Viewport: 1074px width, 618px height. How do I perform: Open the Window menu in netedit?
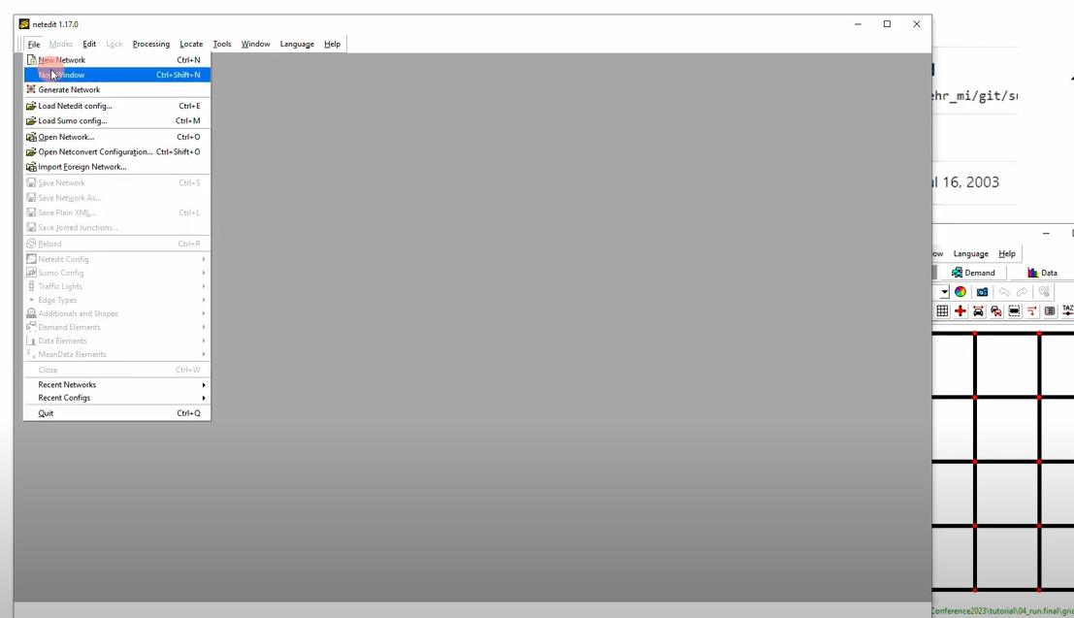(x=255, y=44)
